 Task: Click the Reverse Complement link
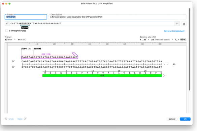(x=174, y=31)
